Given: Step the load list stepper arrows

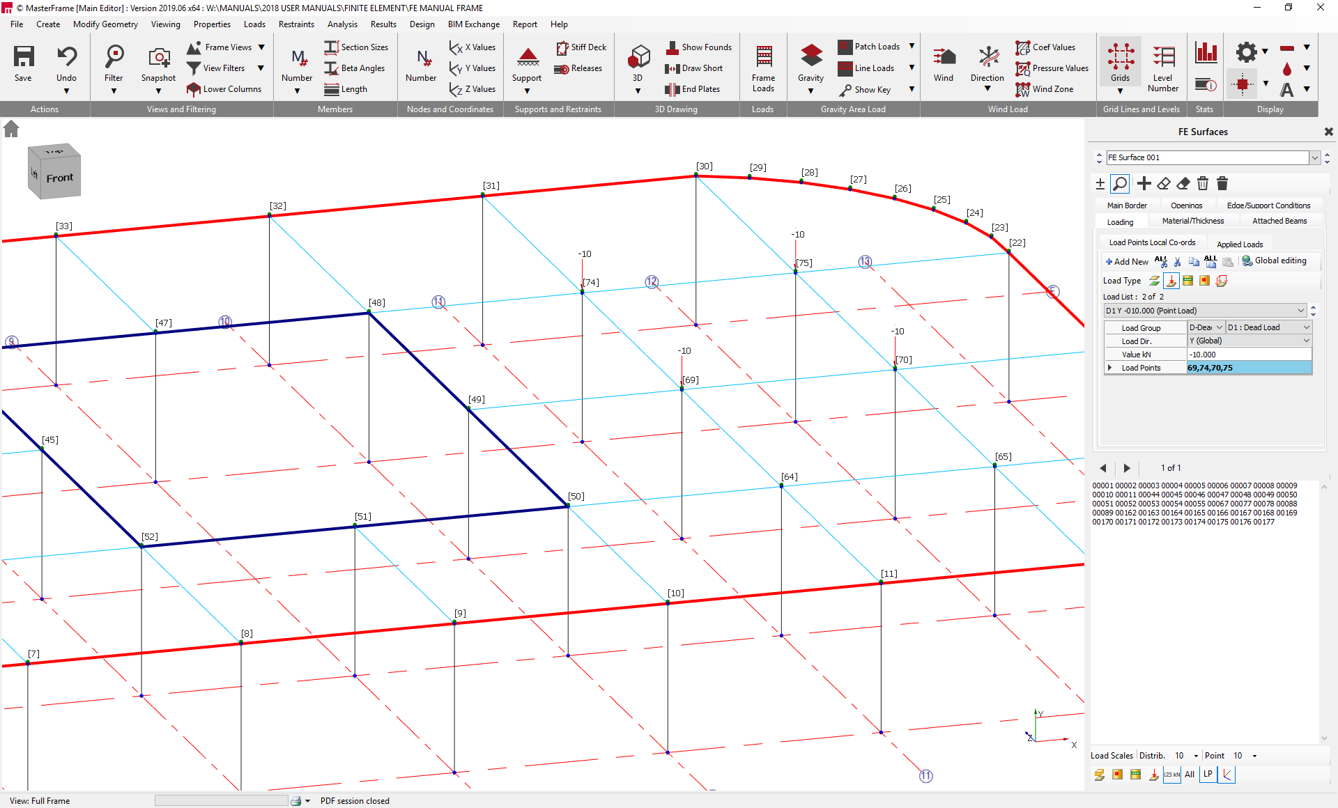Looking at the screenshot, I should point(1313,311).
